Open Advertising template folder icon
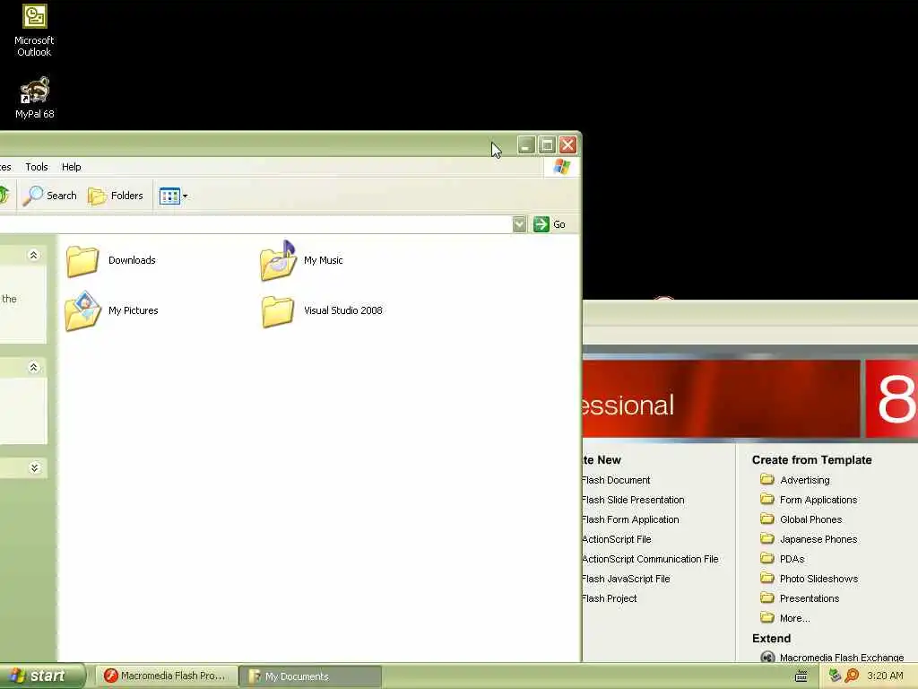The width and height of the screenshot is (918, 689). (767, 479)
